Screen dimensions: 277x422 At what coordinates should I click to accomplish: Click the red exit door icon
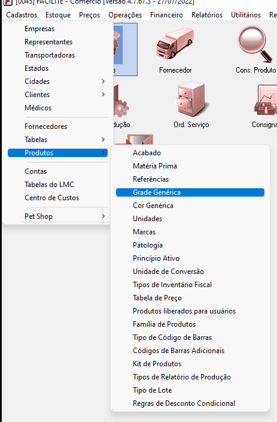coord(140,140)
